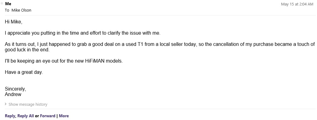Click the sentence starting with I appreciate
Image resolution: width=317 pixels, height=120 pixels.
(x=83, y=33)
